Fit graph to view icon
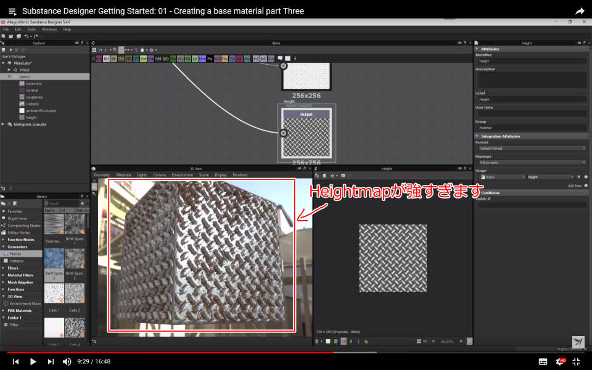The width and height of the screenshot is (592, 370). coord(94,50)
